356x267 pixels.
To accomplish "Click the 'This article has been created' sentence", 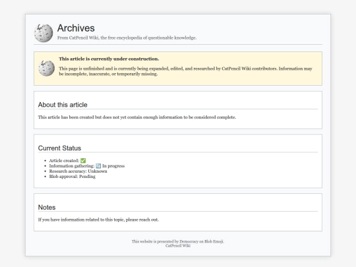I will tap(137, 117).
